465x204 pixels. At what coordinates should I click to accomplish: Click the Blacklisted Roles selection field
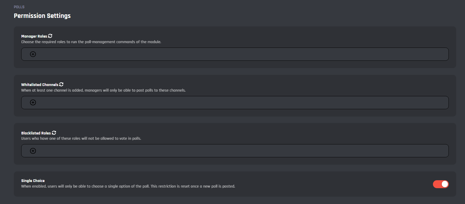click(235, 151)
